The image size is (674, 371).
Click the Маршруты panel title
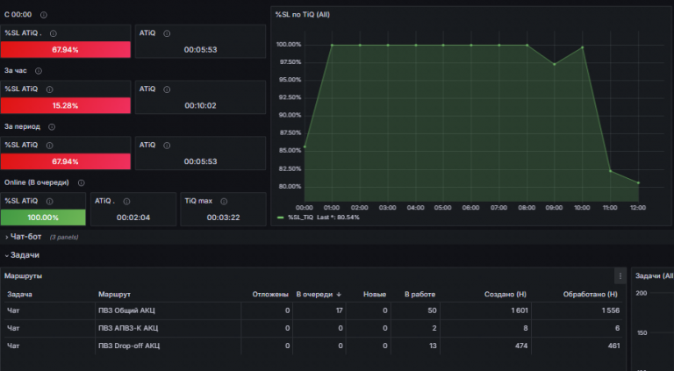[x=23, y=276]
